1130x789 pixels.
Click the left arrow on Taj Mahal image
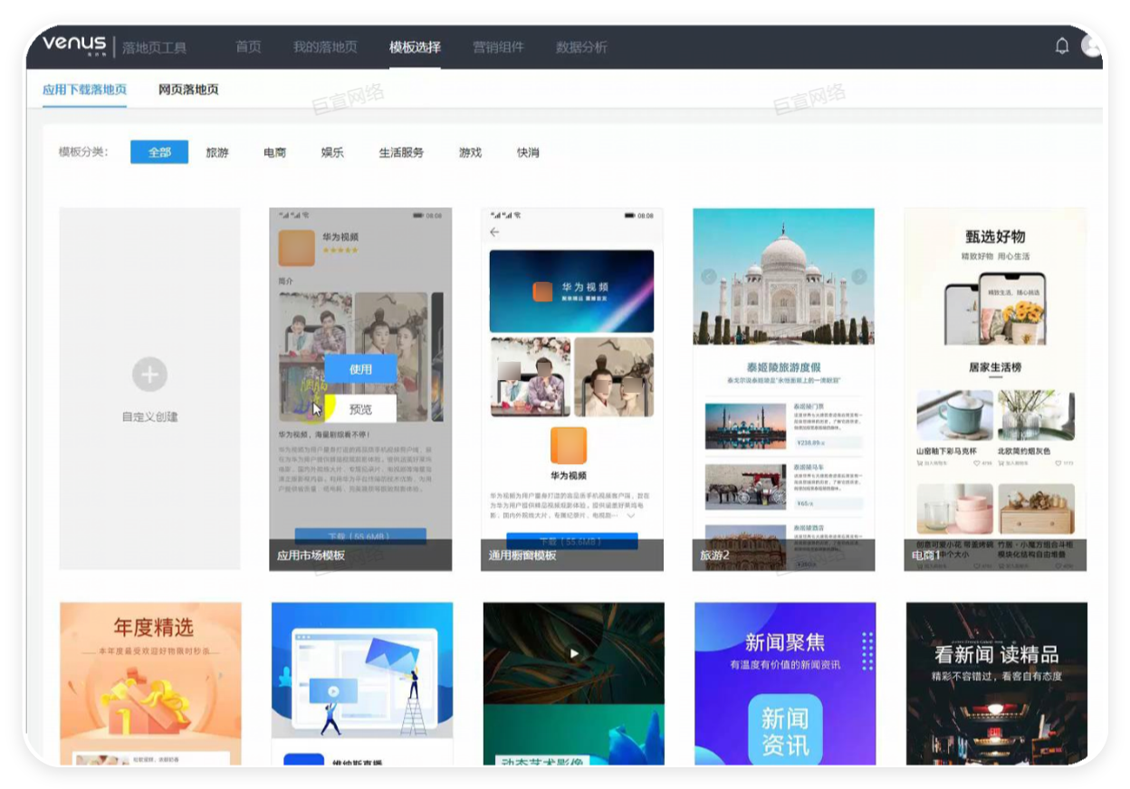point(709,277)
